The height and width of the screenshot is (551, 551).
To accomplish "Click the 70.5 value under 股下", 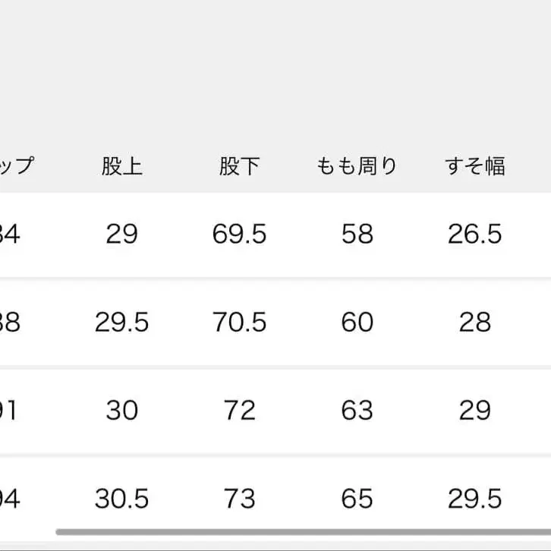I will [239, 323].
